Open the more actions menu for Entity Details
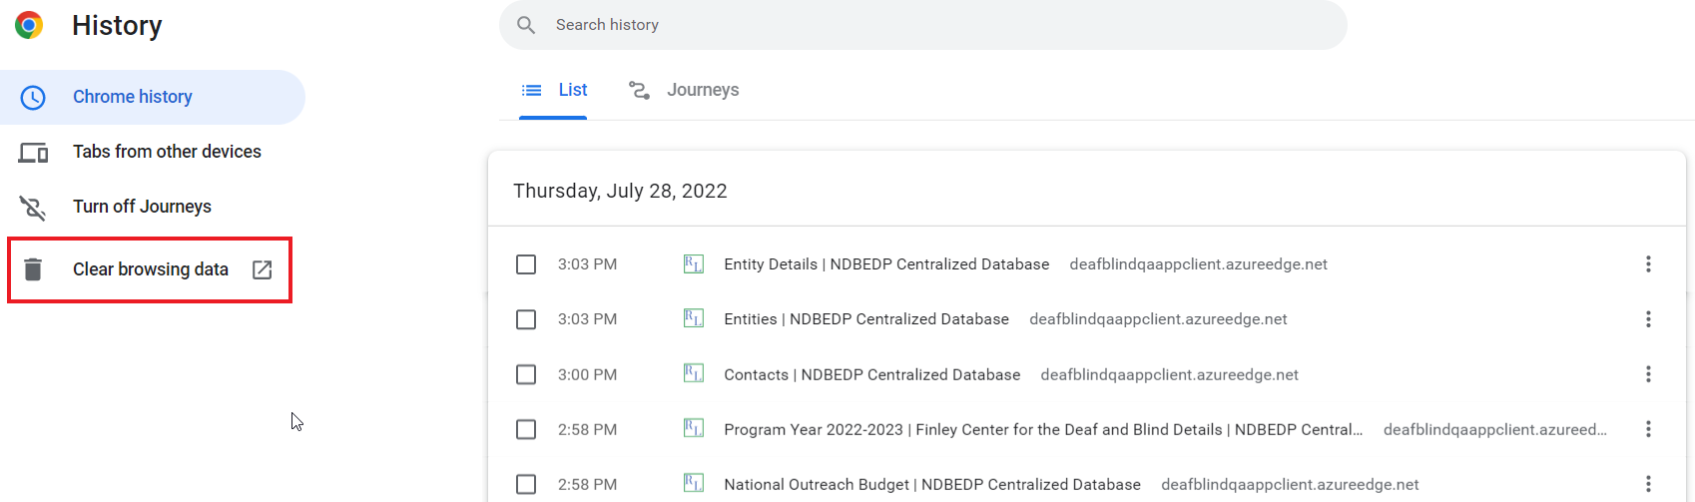The image size is (1695, 502). point(1648,264)
